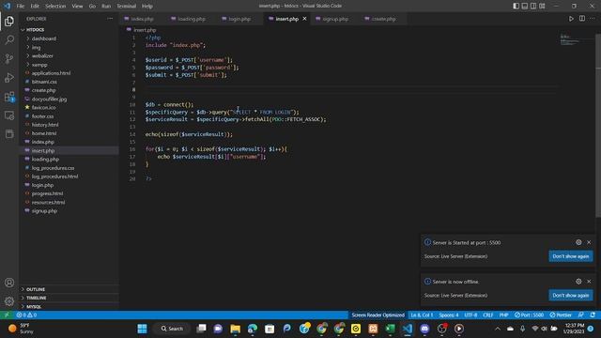Open the Manage gear menu

point(9,301)
